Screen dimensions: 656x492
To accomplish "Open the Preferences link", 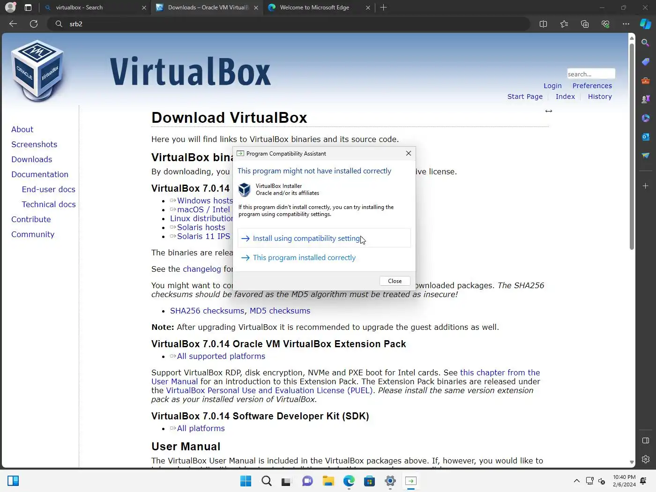I will coord(592,86).
